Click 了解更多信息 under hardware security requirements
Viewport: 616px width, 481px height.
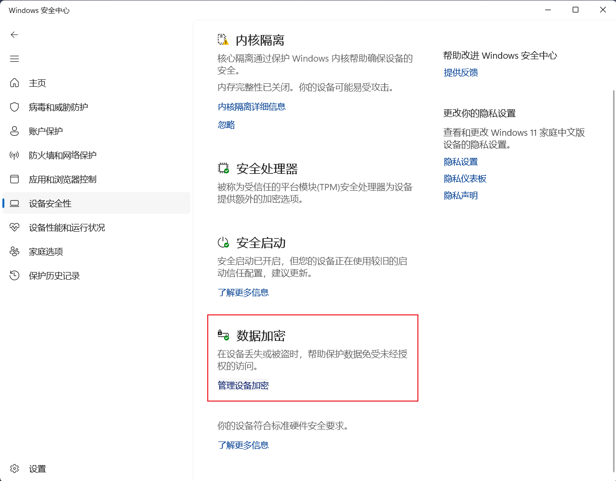243,445
